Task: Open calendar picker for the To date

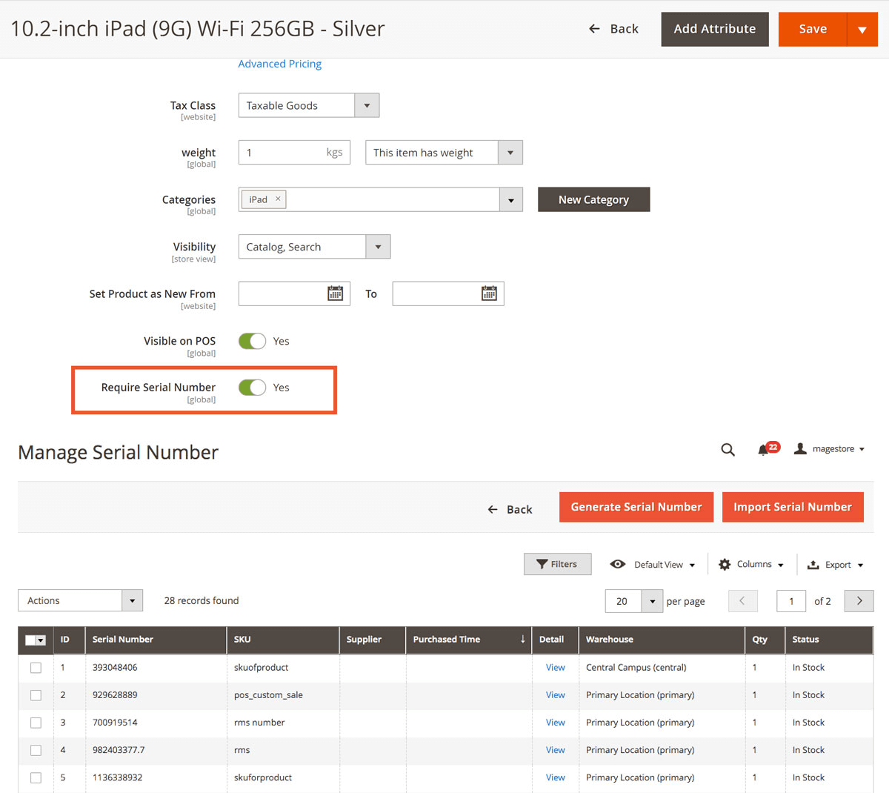Action: pos(489,293)
